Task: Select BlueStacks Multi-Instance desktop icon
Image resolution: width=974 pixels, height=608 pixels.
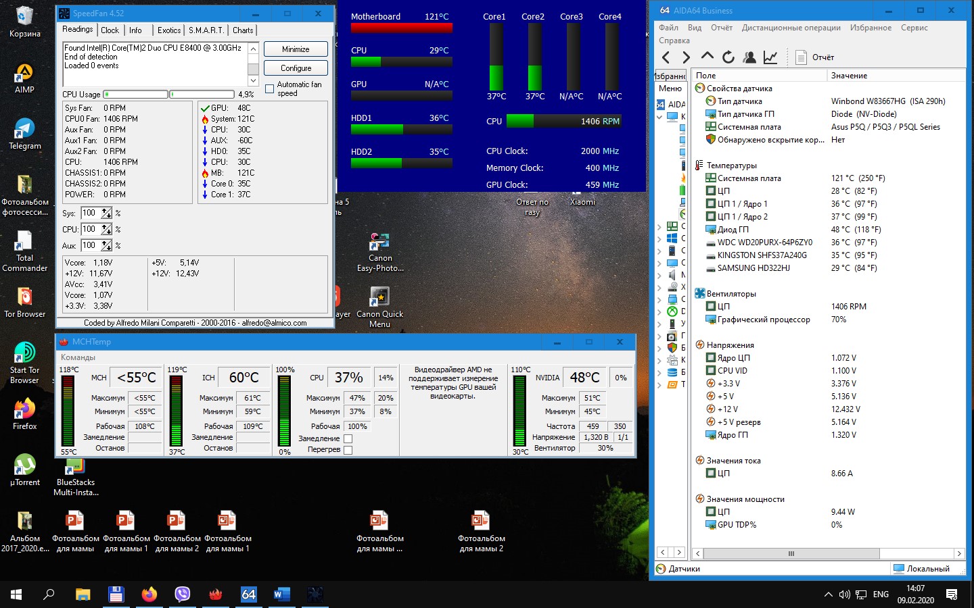Action: 76,477
